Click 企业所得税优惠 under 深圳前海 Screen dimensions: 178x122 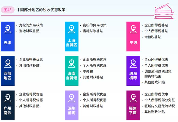click(95, 94)
